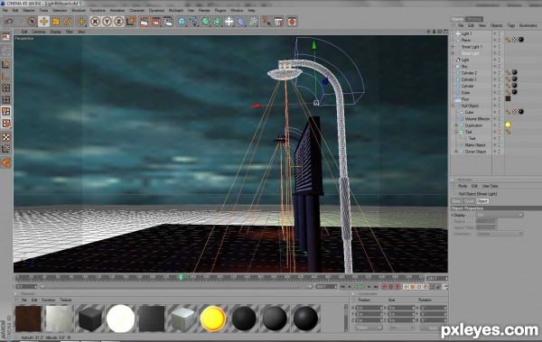Click the viewport maximize toggle icon
Viewport: 542px width, 342px height.
(x=445, y=32)
